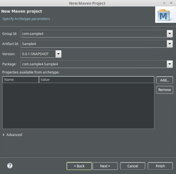Viewport: 176px width, 174px height.
Task: Open the Package dropdown arrow
Action: pyautogui.click(x=170, y=64)
